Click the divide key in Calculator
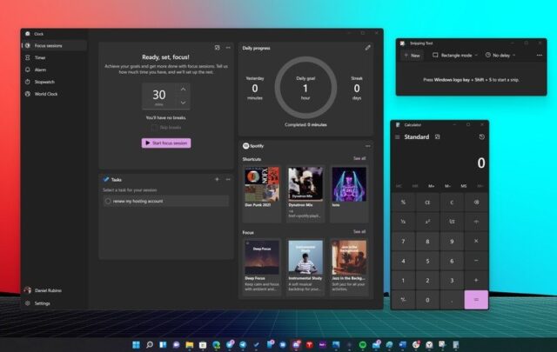 [x=476, y=222]
